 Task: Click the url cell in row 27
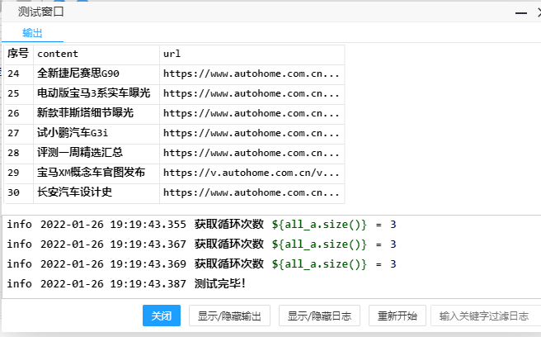(x=252, y=134)
